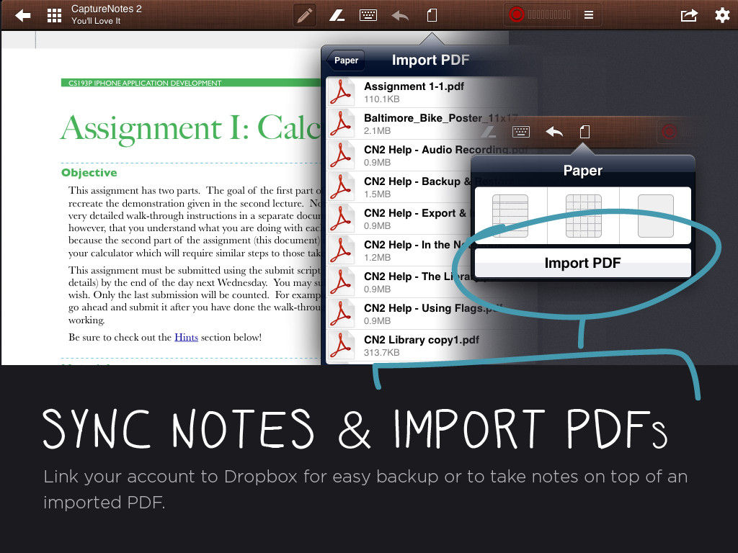Open settings with the gear icon

(x=722, y=16)
